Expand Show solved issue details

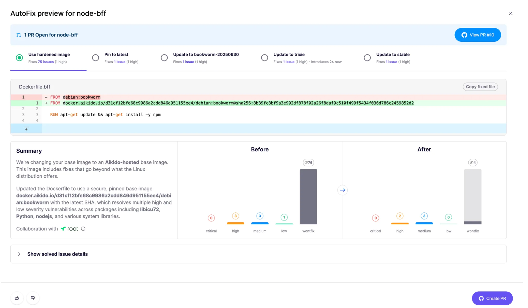(258, 254)
